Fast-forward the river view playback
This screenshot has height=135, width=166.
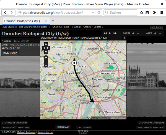point(115,33)
